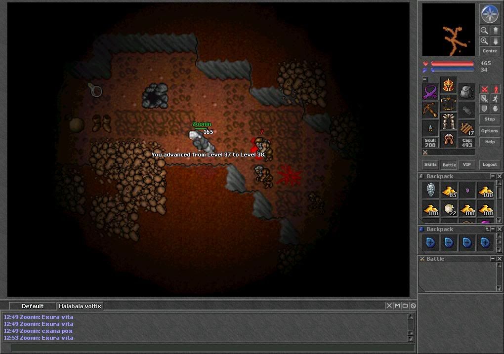Click the minimap display
This screenshot has width=504, height=354.
448,30
